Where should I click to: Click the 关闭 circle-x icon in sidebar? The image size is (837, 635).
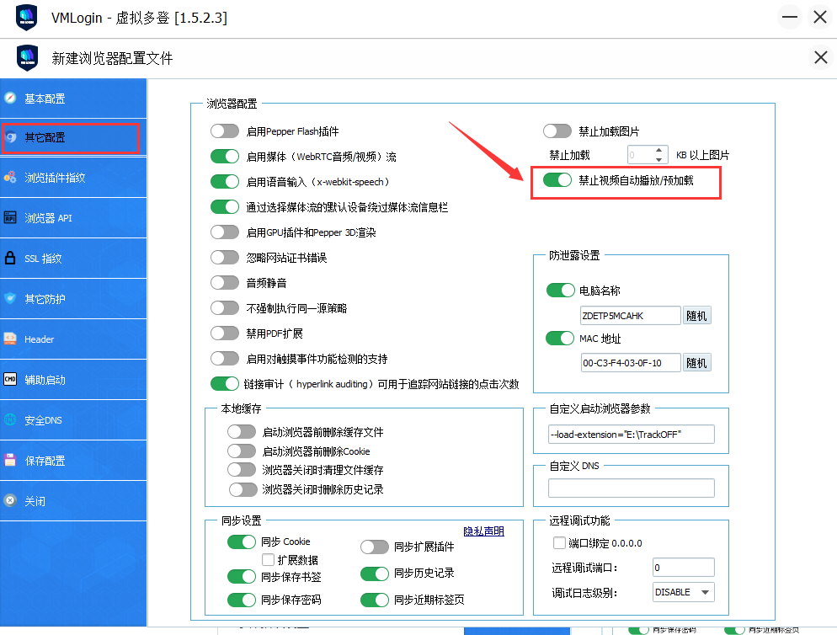click(x=10, y=500)
